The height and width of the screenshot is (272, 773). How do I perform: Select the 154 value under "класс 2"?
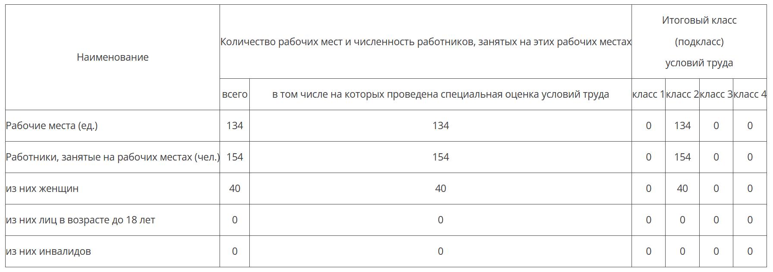[682, 157]
